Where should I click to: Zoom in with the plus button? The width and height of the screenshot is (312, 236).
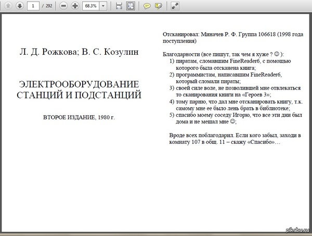[75, 6]
